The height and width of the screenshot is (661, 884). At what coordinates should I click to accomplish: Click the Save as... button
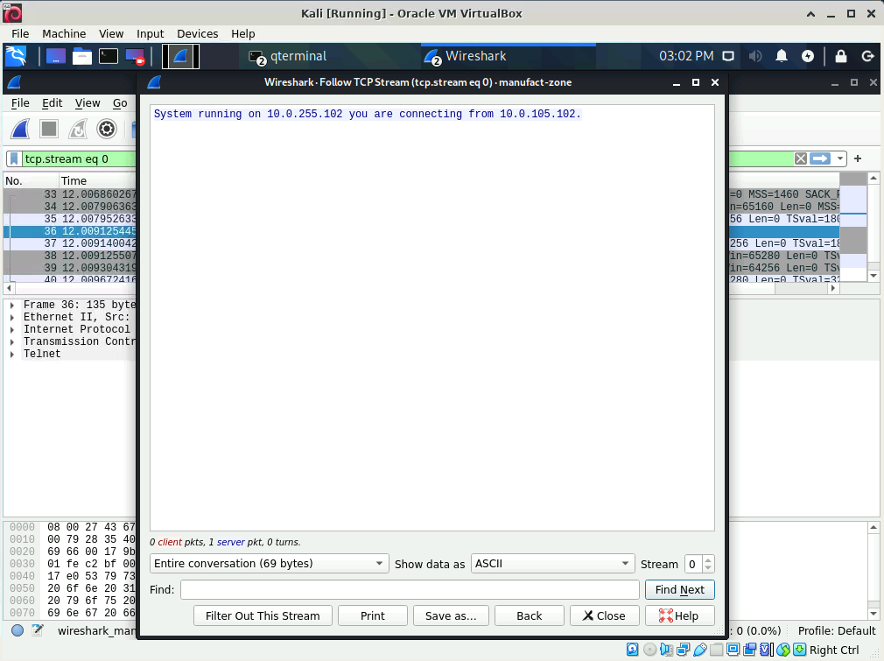coord(451,615)
